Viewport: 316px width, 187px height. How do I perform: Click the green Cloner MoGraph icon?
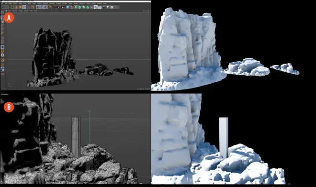(x=88, y=7)
